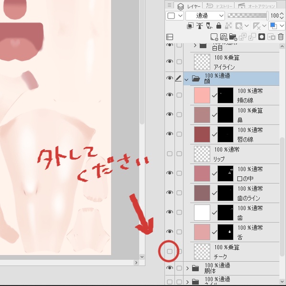This screenshot has width=286, height=286.
Task: Click transfer to lower layer icon
Action: click(243, 37)
